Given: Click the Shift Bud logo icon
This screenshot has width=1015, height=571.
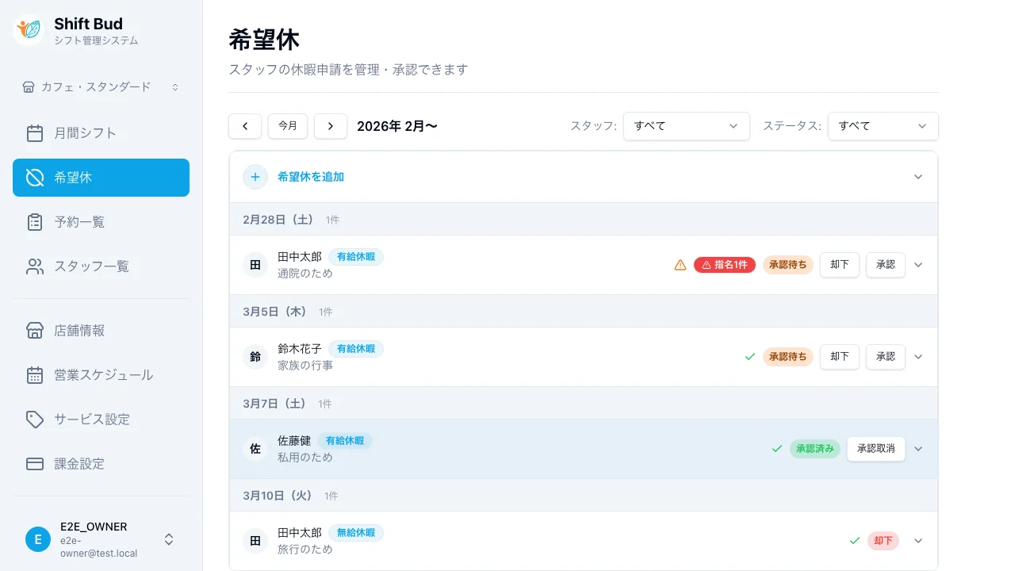Looking at the screenshot, I should point(29,30).
